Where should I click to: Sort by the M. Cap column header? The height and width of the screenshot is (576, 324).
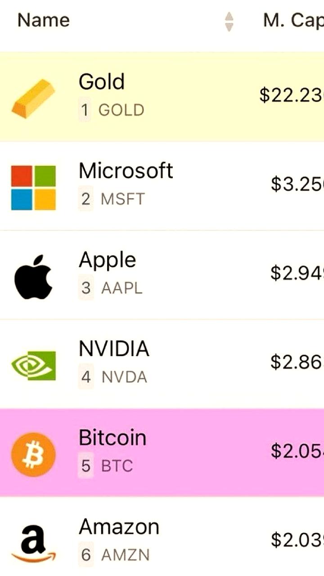tap(293, 20)
